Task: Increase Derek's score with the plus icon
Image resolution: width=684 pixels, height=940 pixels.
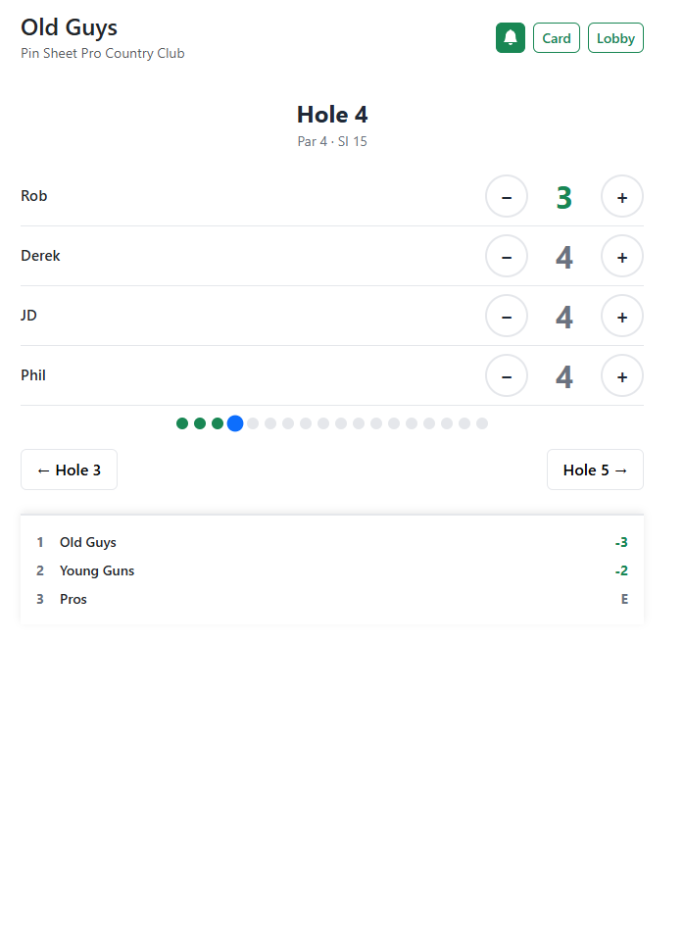Action: coord(621,256)
